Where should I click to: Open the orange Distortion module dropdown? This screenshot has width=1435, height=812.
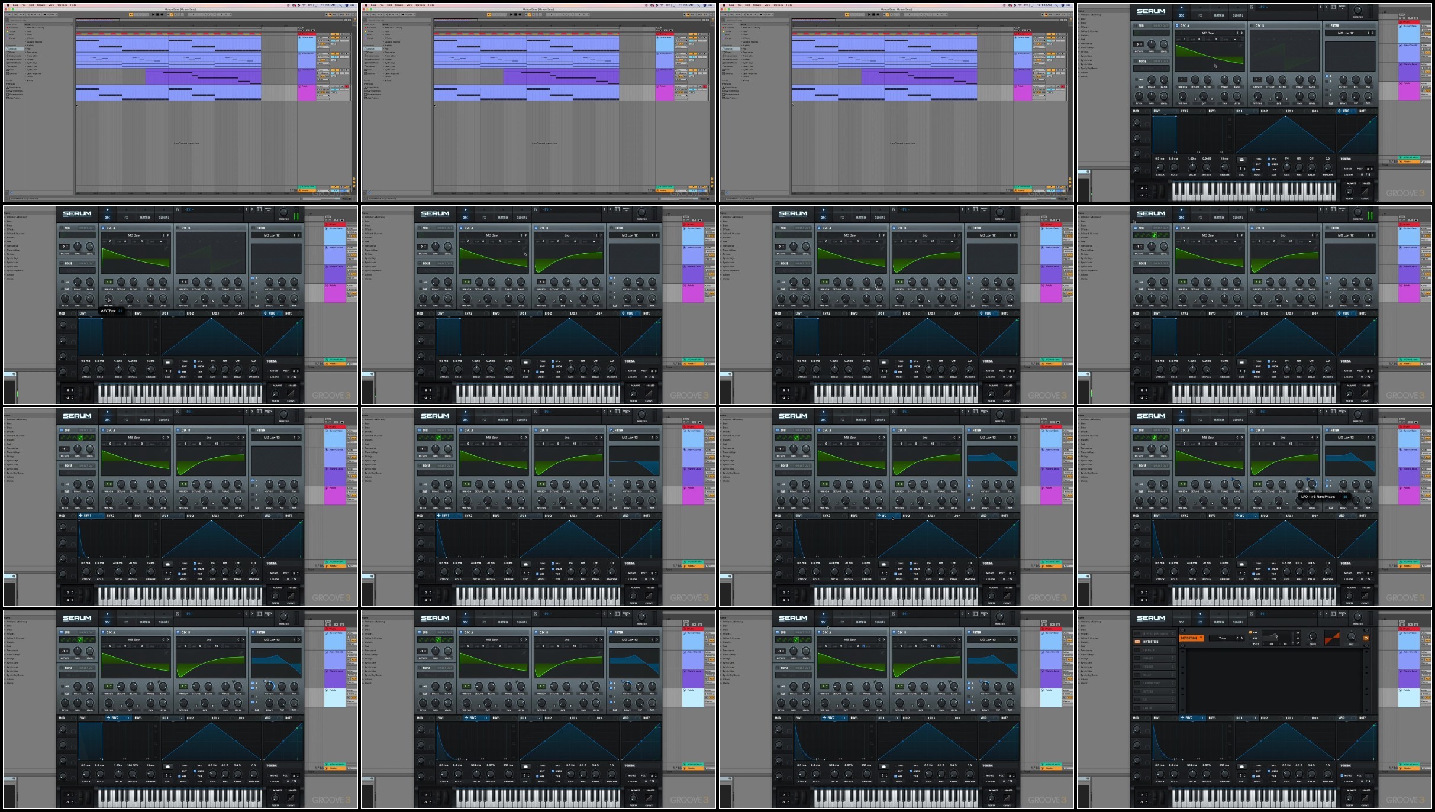click(1192, 638)
